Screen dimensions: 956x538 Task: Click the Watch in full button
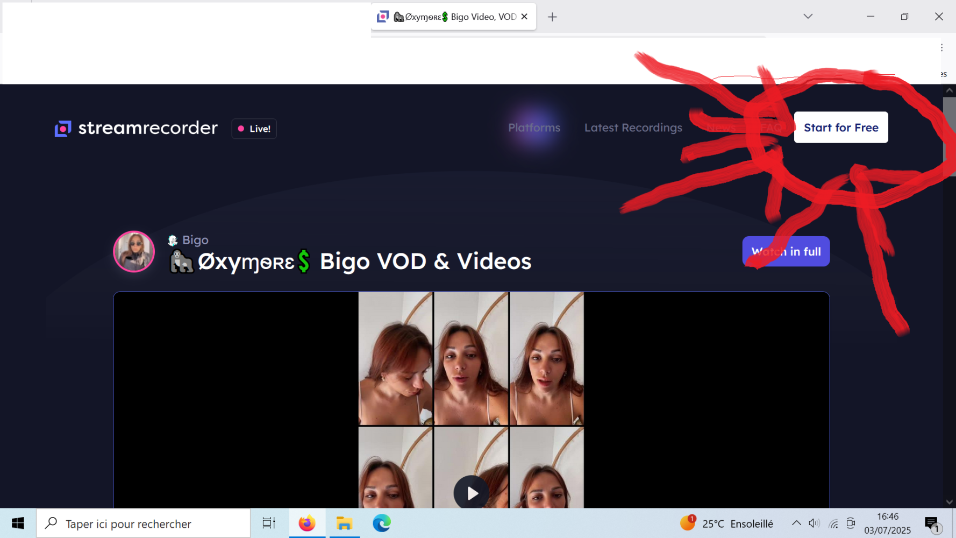[x=786, y=251]
